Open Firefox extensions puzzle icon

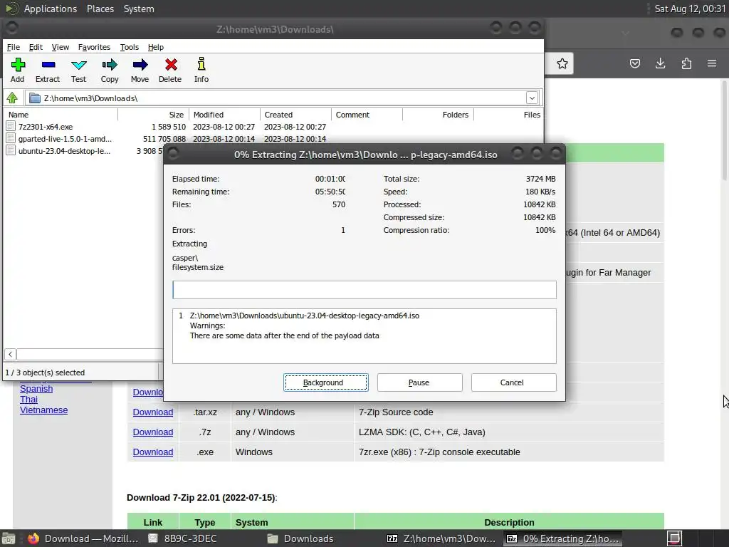click(x=686, y=63)
